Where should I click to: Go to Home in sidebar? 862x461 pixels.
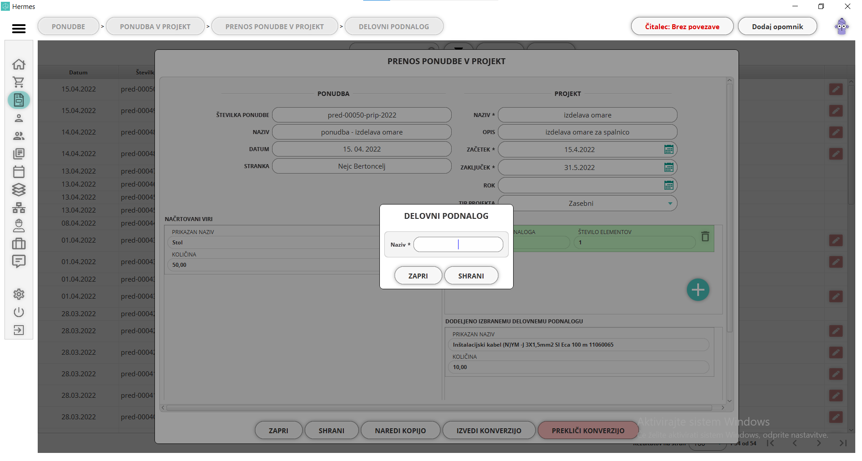pyautogui.click(x=19, y=64)
